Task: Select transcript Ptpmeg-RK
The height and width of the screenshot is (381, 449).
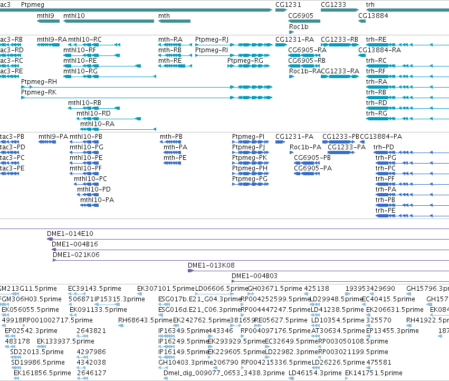Action: pyautogui.click(x=147, y=98)
